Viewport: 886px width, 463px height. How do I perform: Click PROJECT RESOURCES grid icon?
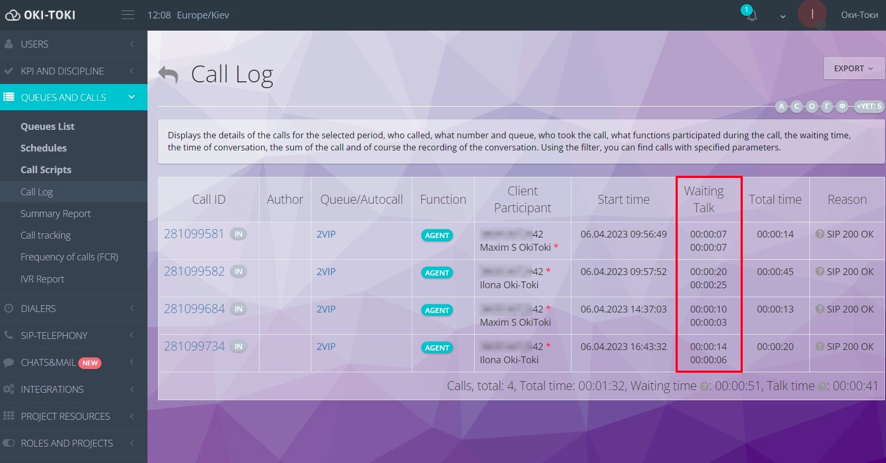(x=8, y=416)
